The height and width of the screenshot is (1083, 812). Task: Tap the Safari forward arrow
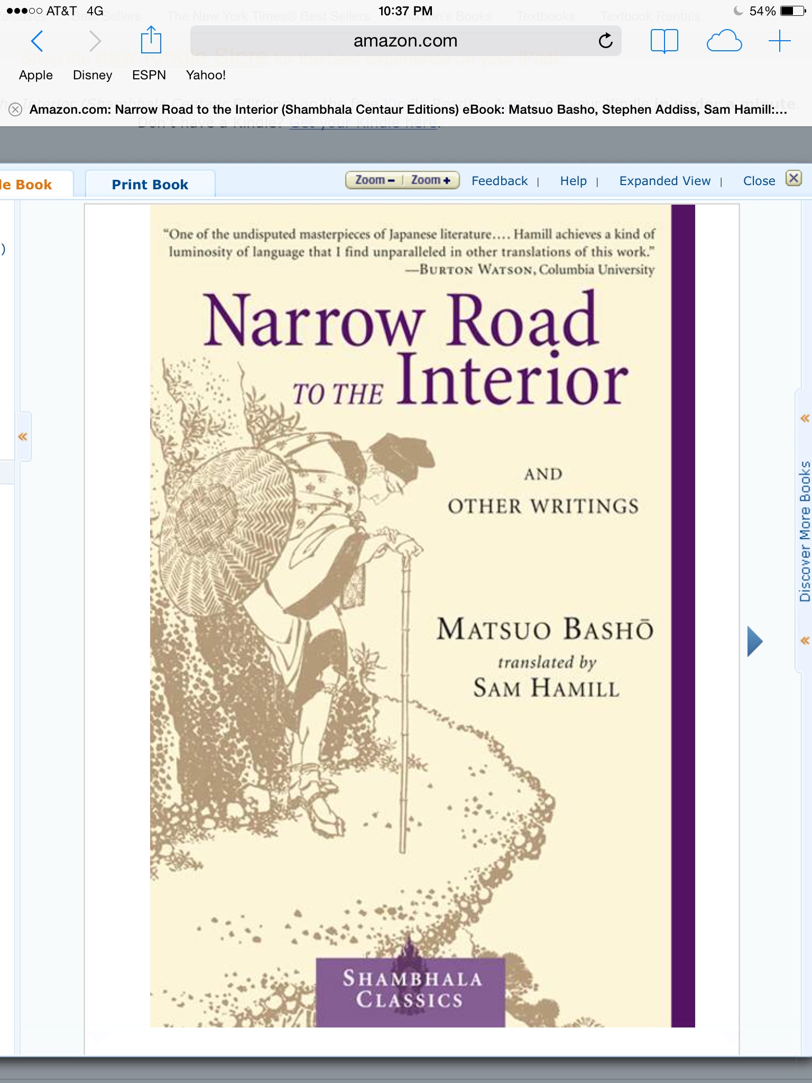pos(95,41)
